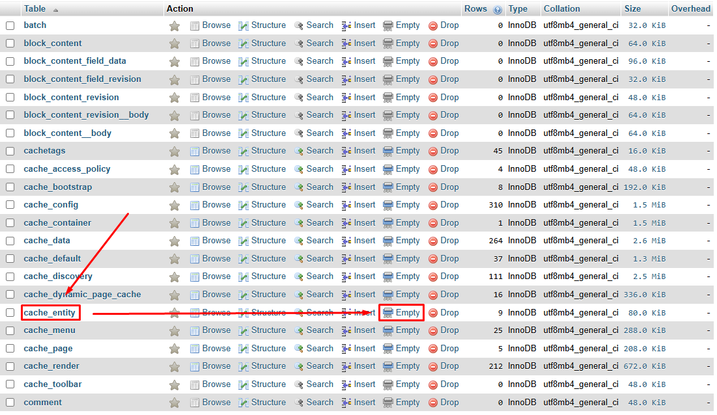Click Empty icon for block_content_field_revision row
This screenshot has height=415, width=717.
coord(387,80)
